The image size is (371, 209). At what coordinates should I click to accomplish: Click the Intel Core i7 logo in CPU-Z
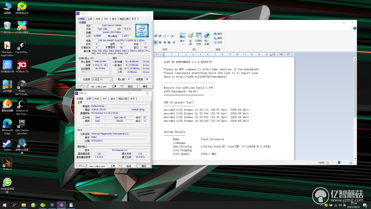pos(142,31)
